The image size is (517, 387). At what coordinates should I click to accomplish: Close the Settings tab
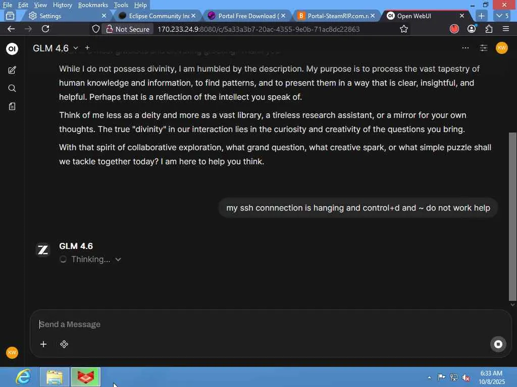(104, 16)
